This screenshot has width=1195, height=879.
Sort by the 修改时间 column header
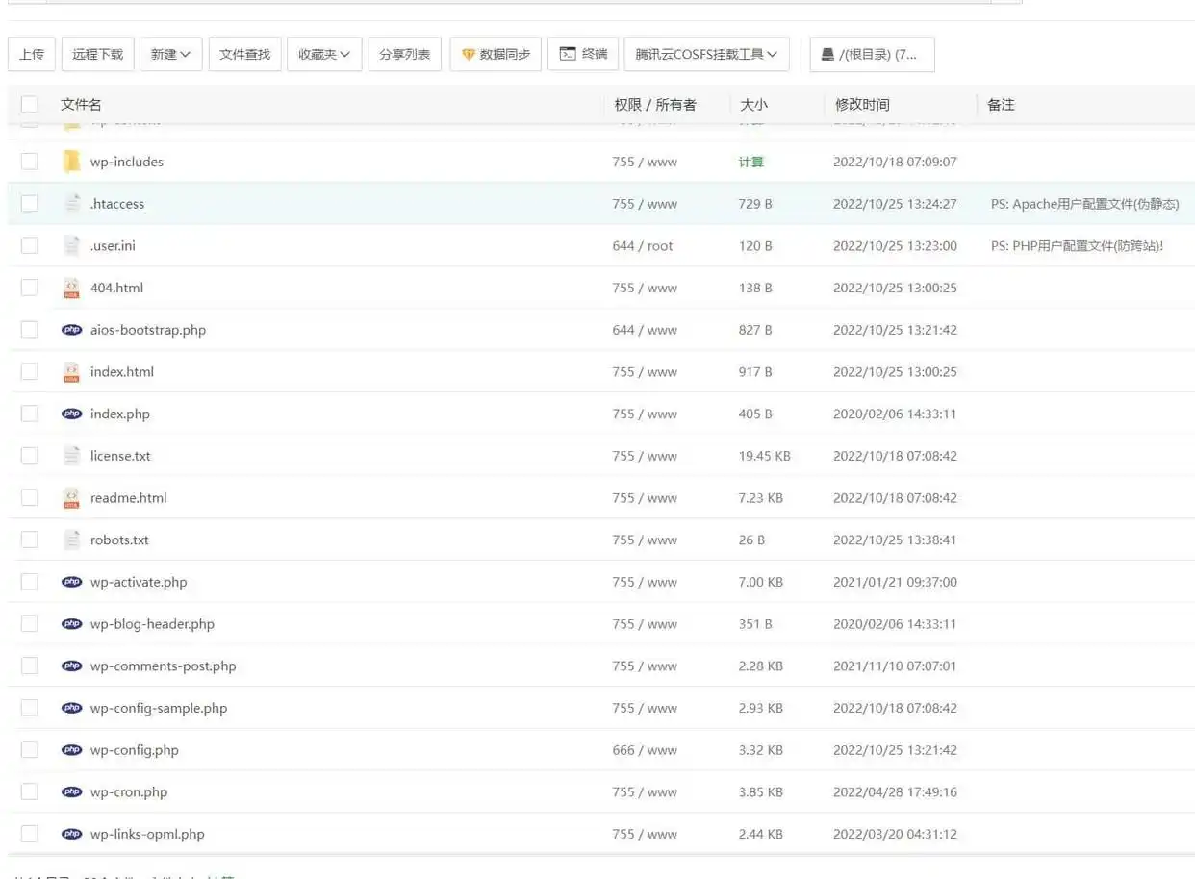[x=862, y=105]
